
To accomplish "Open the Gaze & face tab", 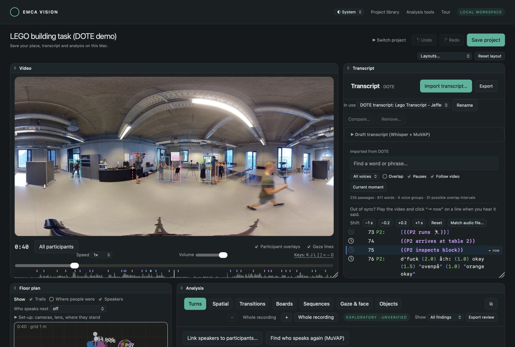I will coord(354,304).
